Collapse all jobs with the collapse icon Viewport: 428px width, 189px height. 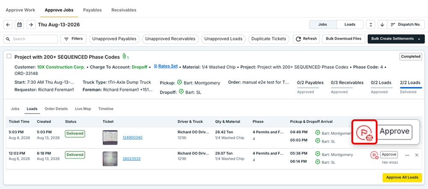(370, 24)
